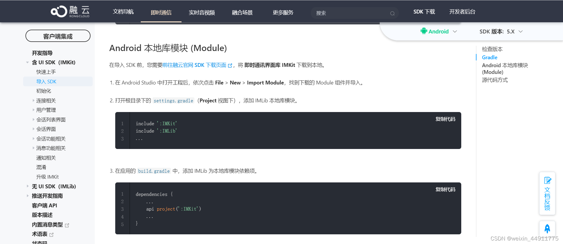
Task: Expand the 消息功能相关 tree item
Action: pyautogui.click(x=33, y=148)
